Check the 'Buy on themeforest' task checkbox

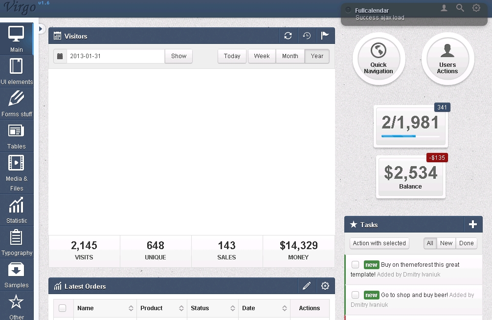[356, 265]
